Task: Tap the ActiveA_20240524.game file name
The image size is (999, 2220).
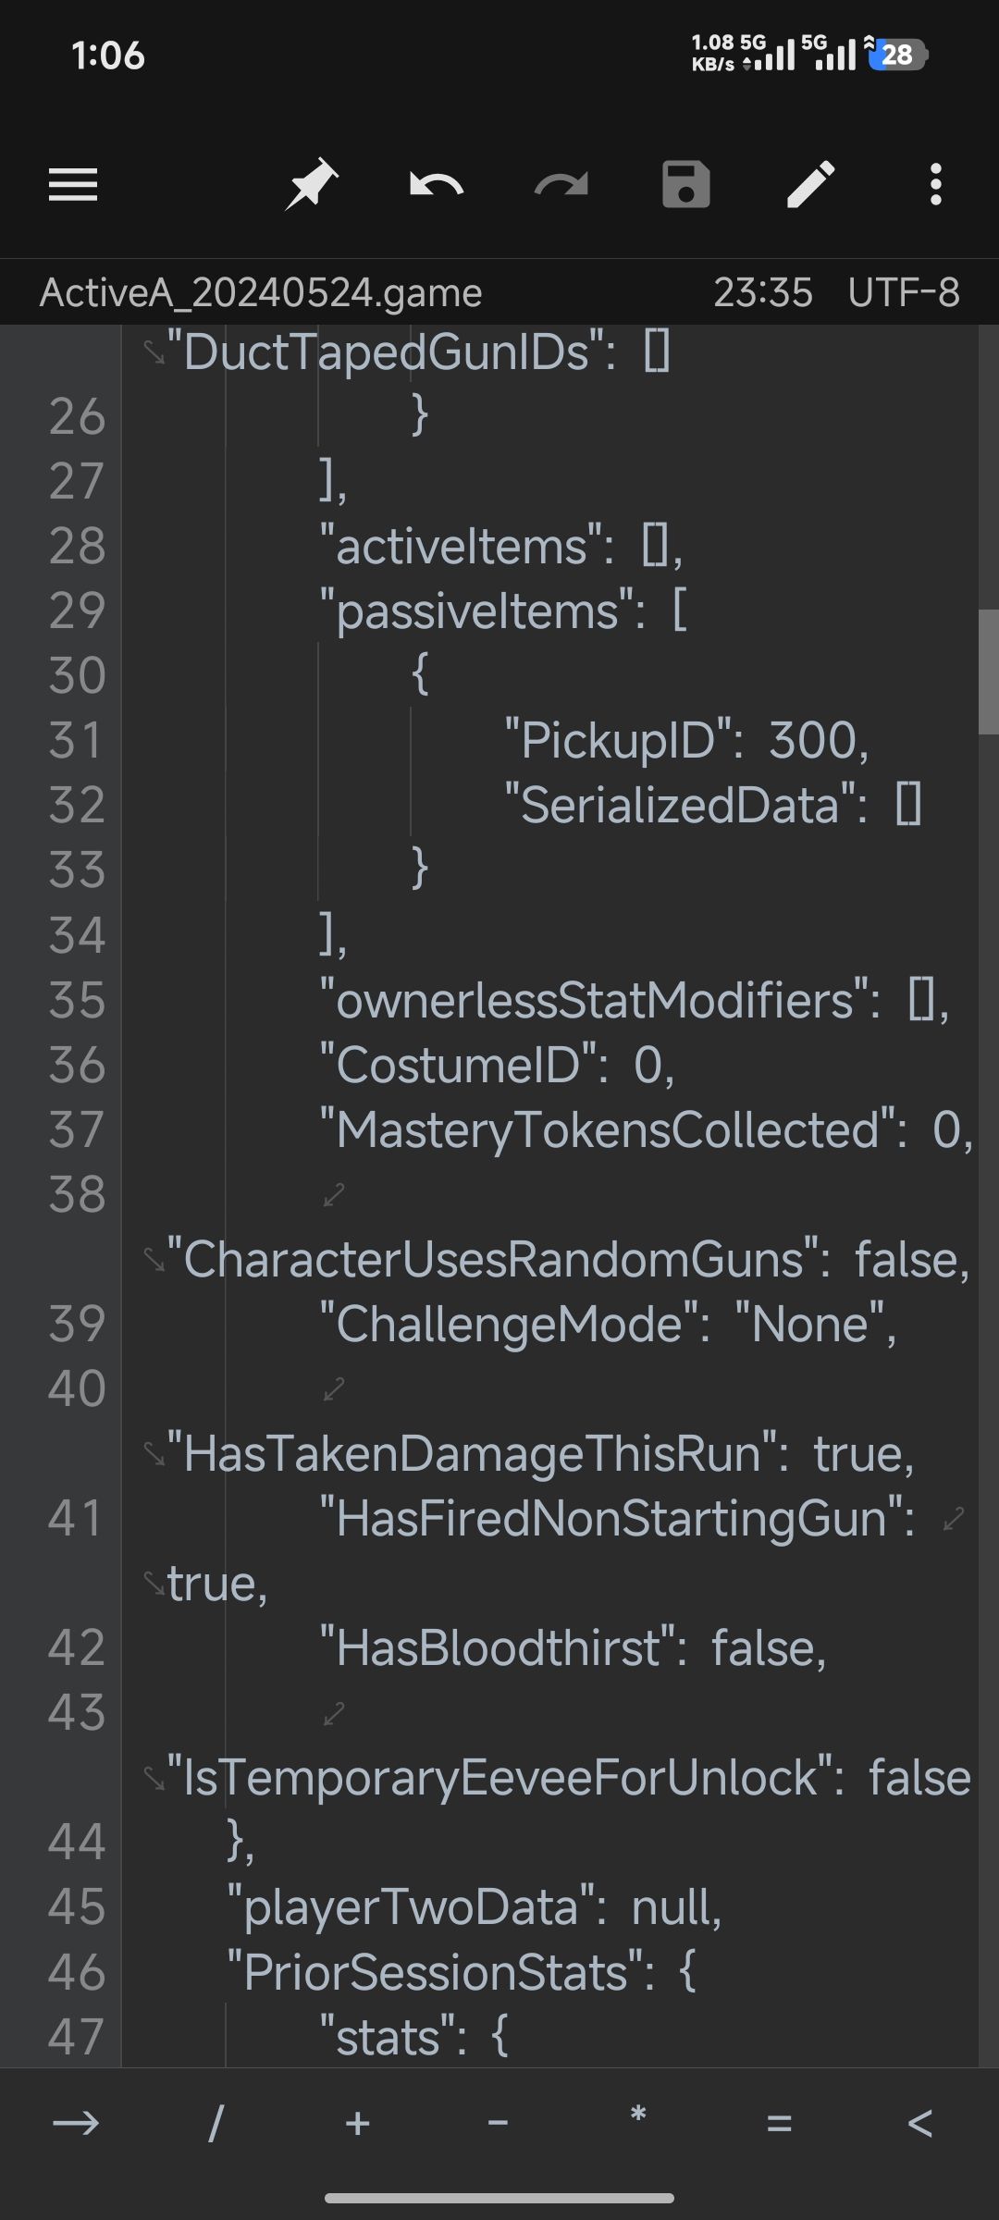Action: point(261,292)
